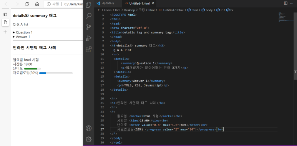Open the Explorer view in VS Code

(x=88, y=5)
